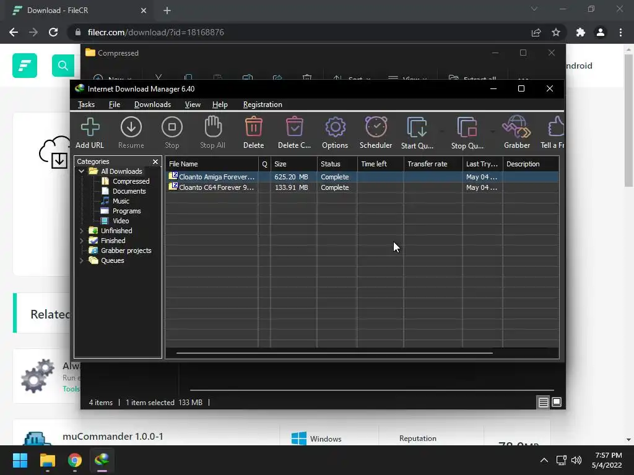634x475 pixels.
Task: Select Cloanto C64 Forever download row
Action: (x=362, y=187)
